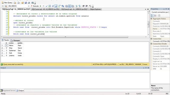Collapse the code block at line 20
The width and height of the screenshot is (170, 95).
pos(9,27)
